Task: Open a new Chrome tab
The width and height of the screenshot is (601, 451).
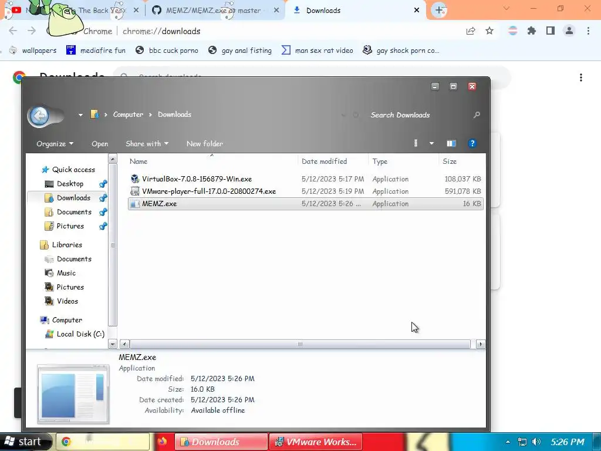Action: click(439, 10)
